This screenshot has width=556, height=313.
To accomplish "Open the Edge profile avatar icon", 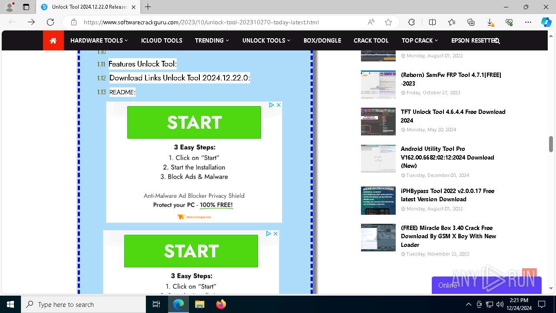I will [10, 7].
